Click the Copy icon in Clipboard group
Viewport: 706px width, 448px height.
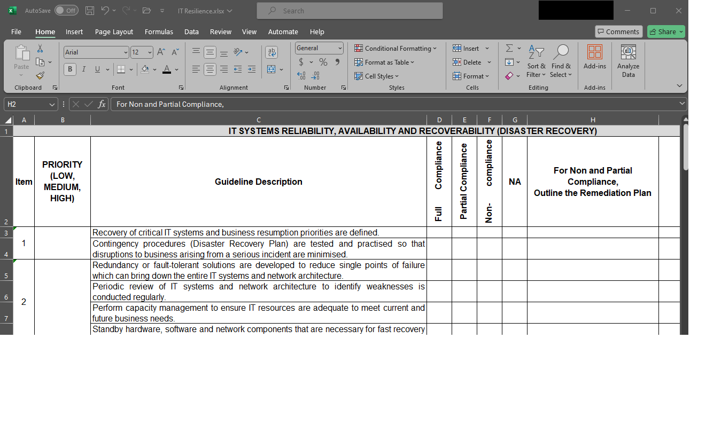[40, 62]
